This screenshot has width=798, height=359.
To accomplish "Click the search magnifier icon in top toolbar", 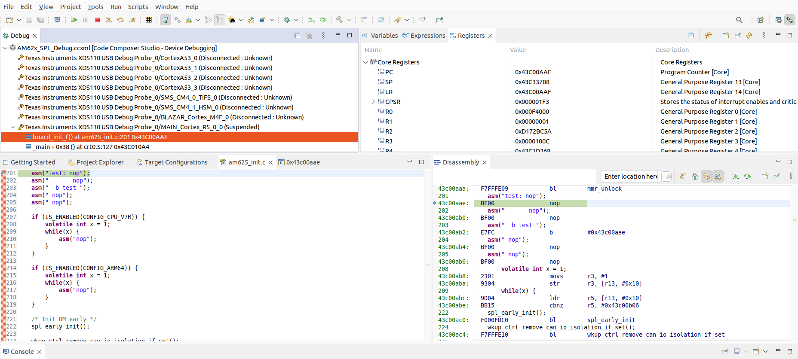I will coord(739,20).
